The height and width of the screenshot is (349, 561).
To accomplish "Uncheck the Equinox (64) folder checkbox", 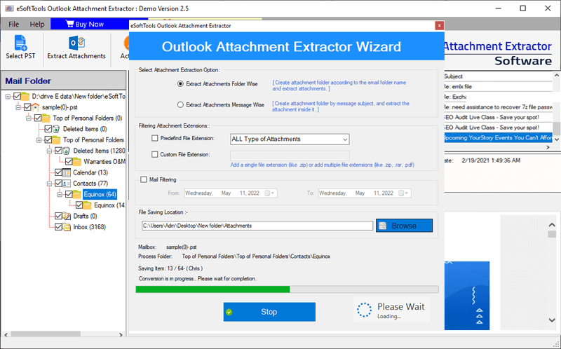I will pyautogui.click(x=69, y=194).
